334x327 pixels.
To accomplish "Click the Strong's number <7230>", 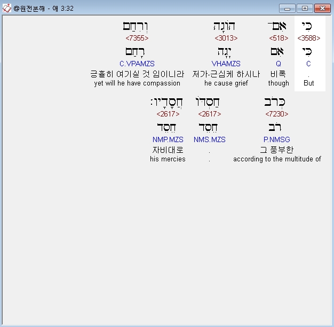I will 277,114.
